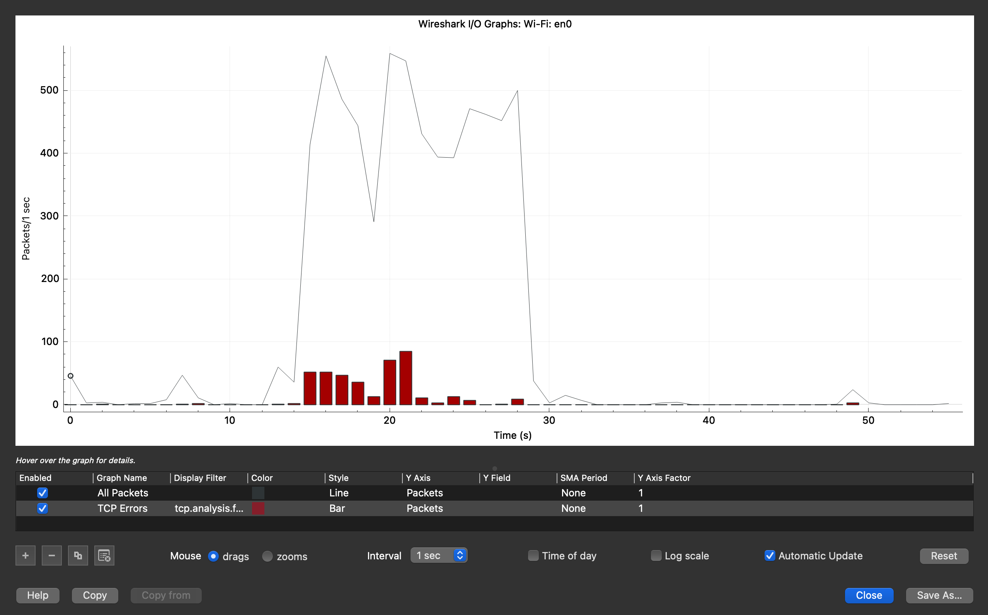Copy the graph data
Image resolution: width=988 pixels, height=615 pixels.
pos(95,595)
